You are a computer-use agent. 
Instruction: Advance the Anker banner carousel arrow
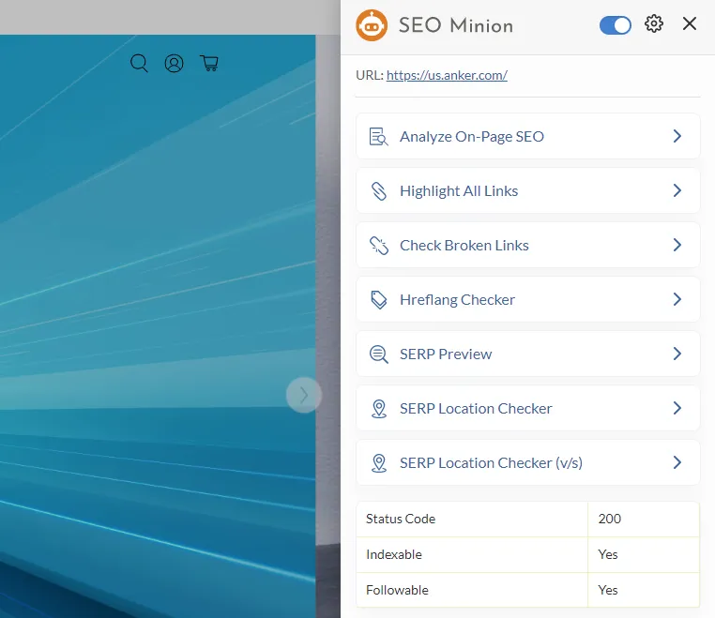(x=304, y=395)
